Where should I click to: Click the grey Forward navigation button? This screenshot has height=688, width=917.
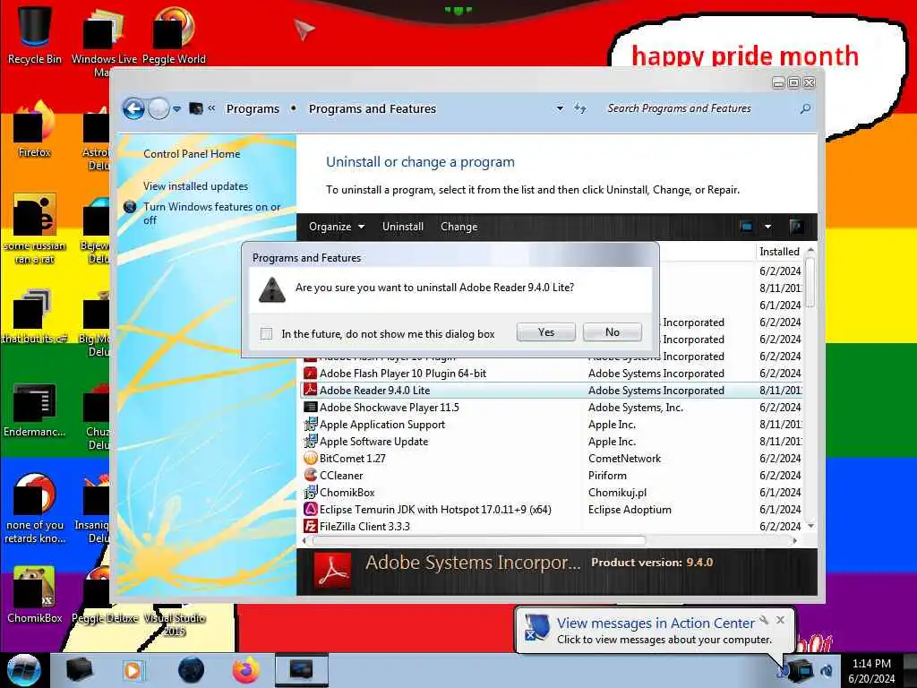pos(159,108)
